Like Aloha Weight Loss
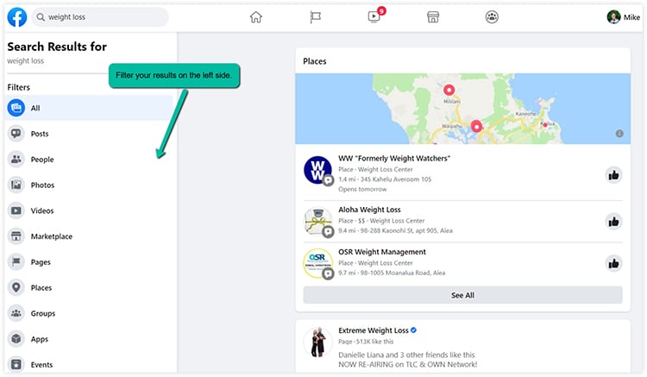 click(613, 222)
